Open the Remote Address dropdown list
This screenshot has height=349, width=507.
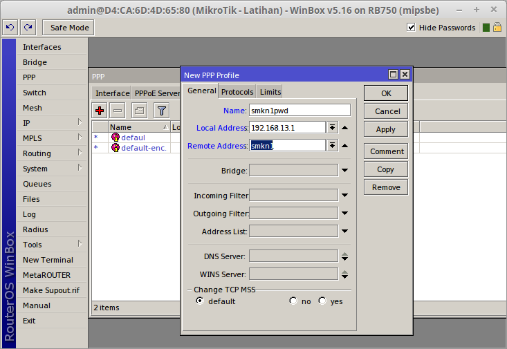332,145
